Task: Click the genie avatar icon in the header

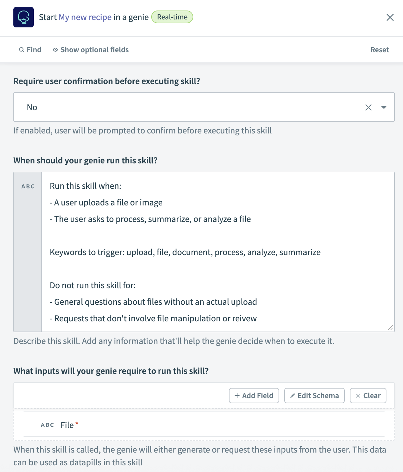Action: [24, 17]
